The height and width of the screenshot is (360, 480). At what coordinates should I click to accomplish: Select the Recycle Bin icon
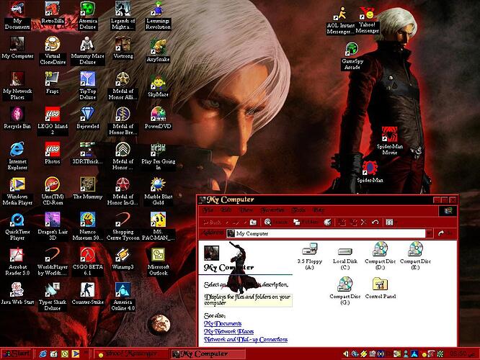(17, 118)
